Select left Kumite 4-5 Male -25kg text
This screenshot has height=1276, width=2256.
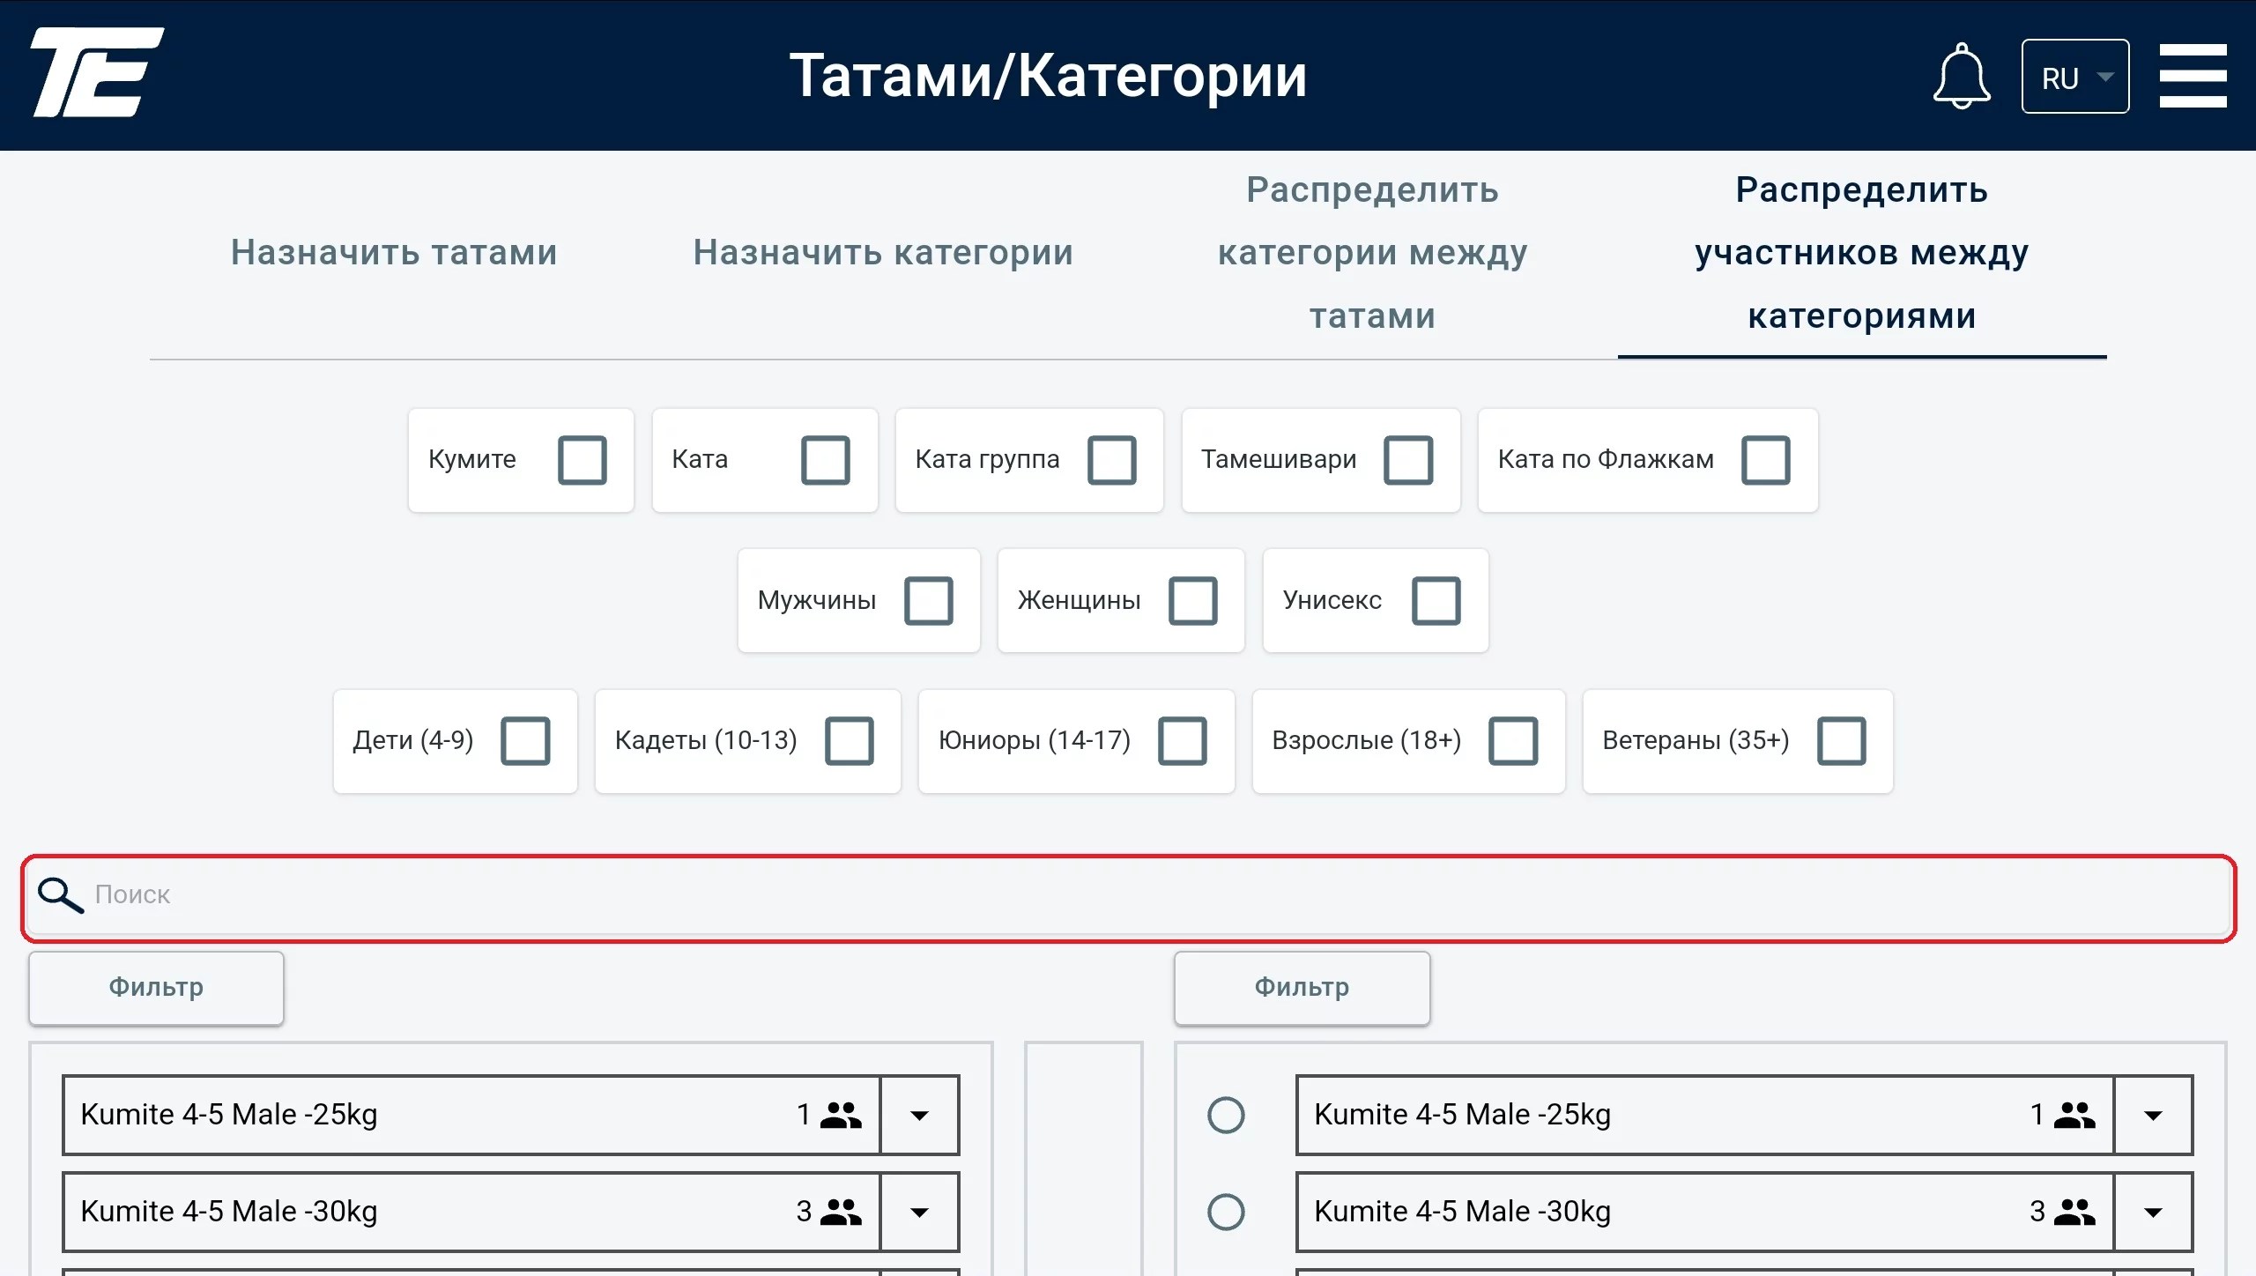coord(229,1116)
